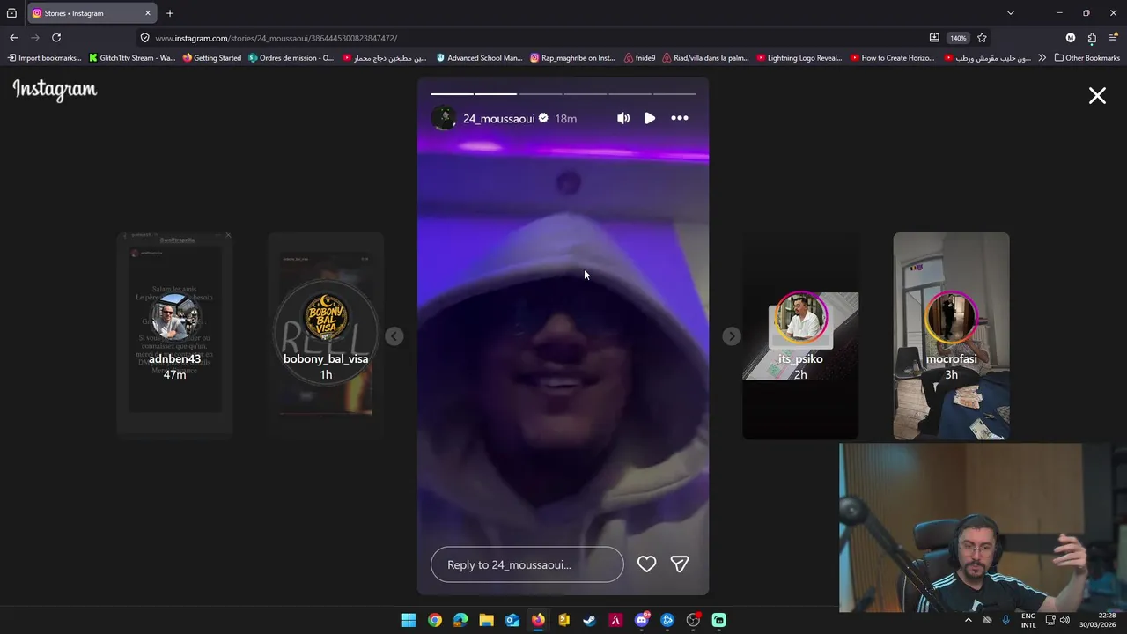1127x634 pixels.
Task: Go to previous story arrow
Action: click(394, 336)
